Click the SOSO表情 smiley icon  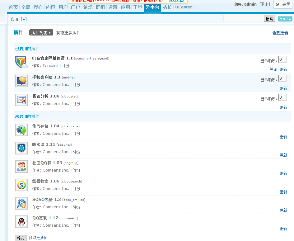pyautogui.click(x=21, y=203)
